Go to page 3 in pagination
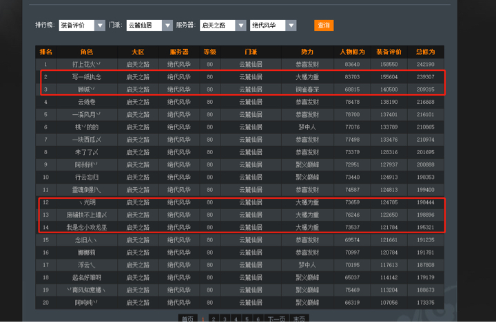 pos(225,319)
